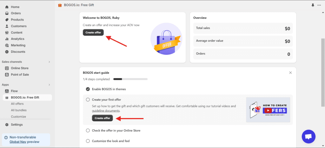Click the Home icon in sidebar

(7, 7)
